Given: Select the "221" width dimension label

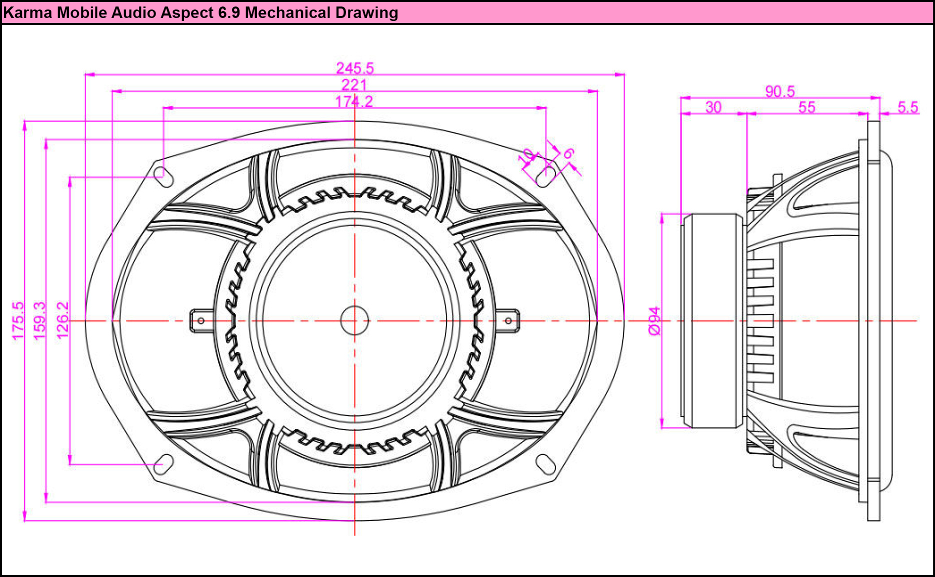Looking at the screenshot, I should (x=354, y=85).
